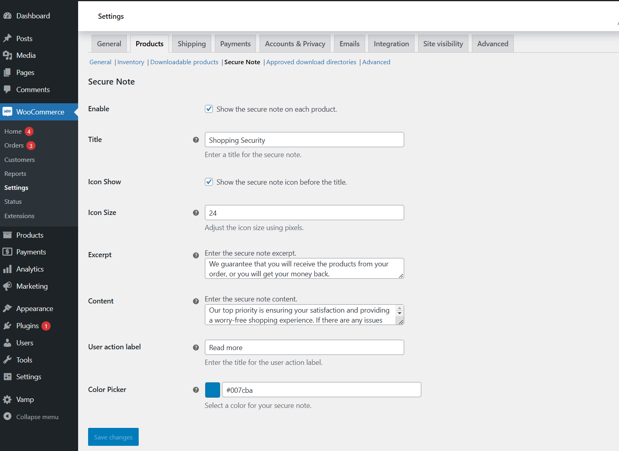The height and width of the screenshot is (451, 619).
Task: Select the Products settings tab
Action: click(149, 44)
